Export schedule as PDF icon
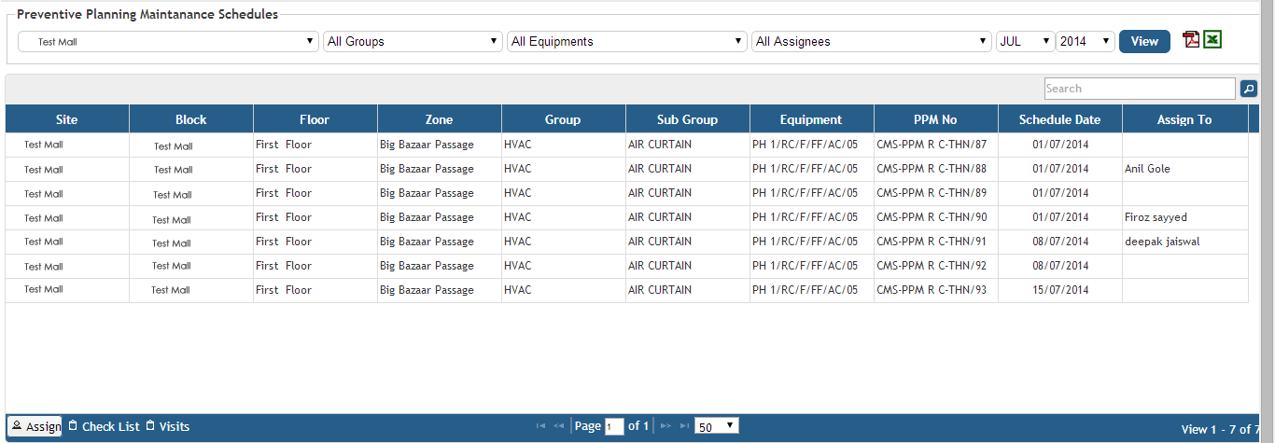This screenshot has height=443, width=1275. 1191,40
